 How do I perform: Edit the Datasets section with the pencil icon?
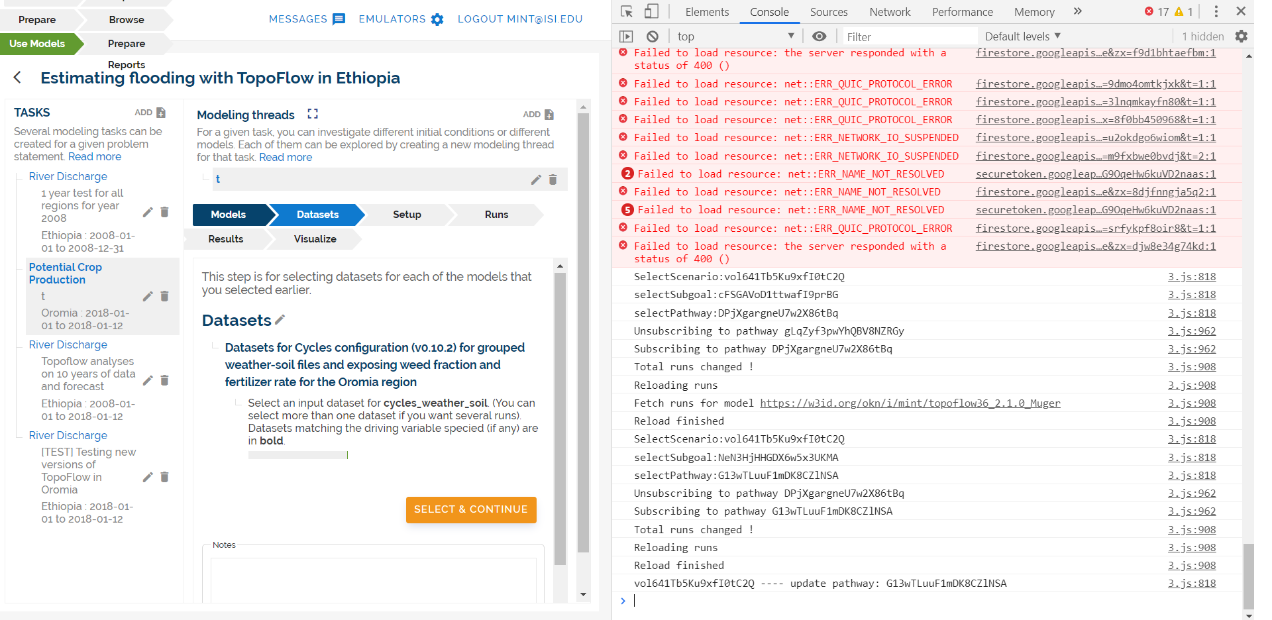pyautogui.click(x=280, y=319)
